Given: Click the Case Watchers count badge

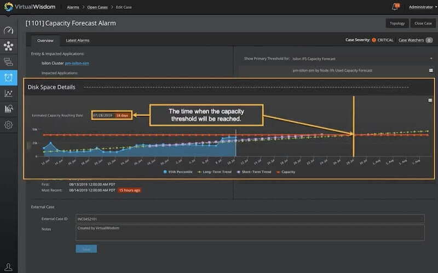Looking at the screenshot, I should tap(429, 40).
